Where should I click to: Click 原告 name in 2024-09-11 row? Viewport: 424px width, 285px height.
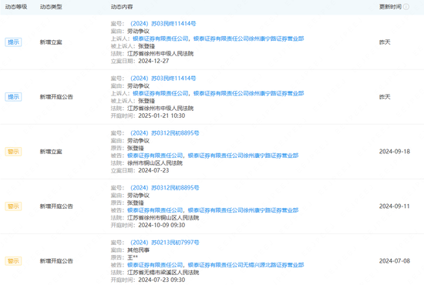(136, 203)
